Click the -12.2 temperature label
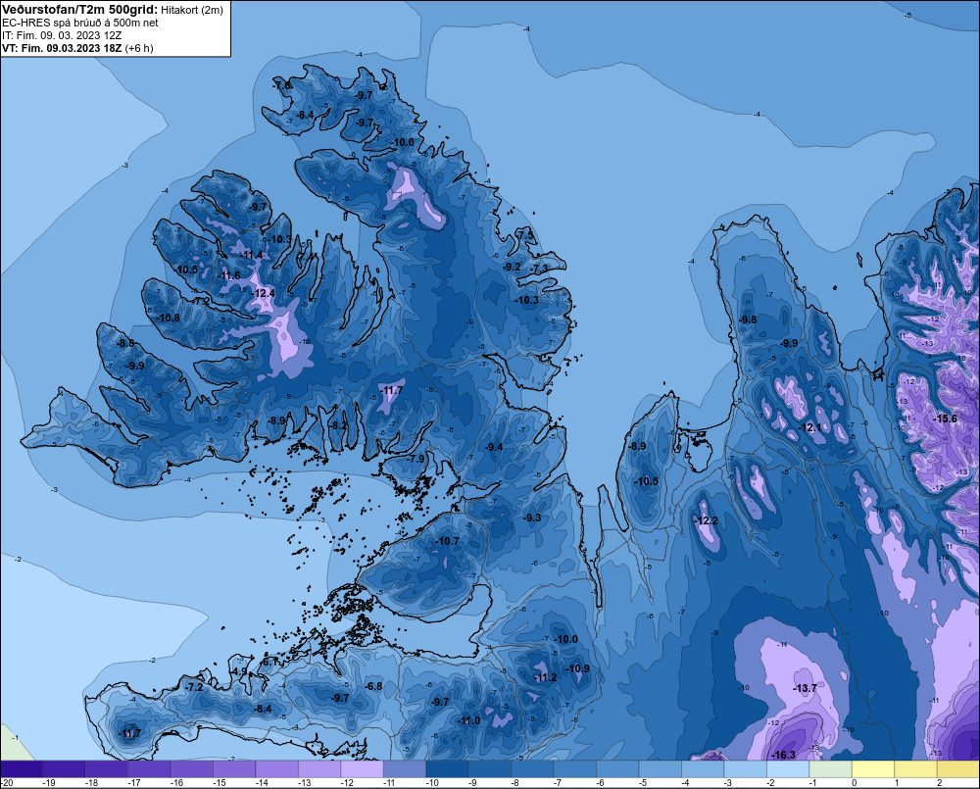The image size is (980, 789). click(x=706, y=520)
